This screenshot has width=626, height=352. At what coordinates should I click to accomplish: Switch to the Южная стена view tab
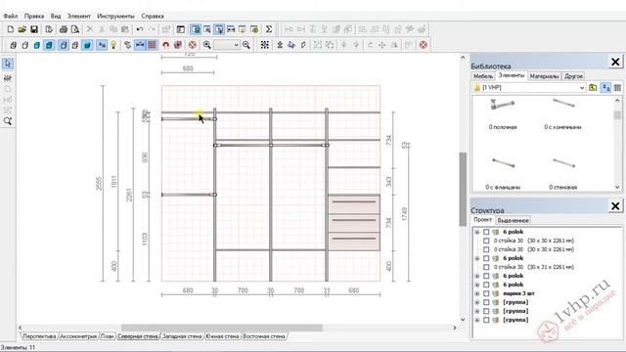[222, 336]
